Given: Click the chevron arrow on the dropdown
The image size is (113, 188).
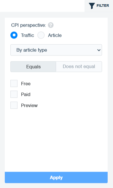Looking at the screenshot, I should pyautogui.click(x=99, y=50).
